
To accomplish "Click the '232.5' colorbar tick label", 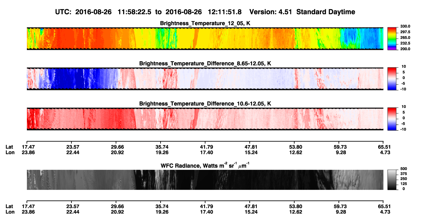I will pyautogui.click(x=405, y=43).
